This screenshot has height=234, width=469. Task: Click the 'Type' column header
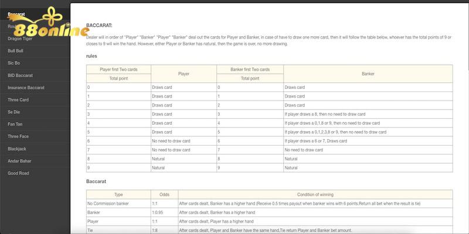pos(118,195)
